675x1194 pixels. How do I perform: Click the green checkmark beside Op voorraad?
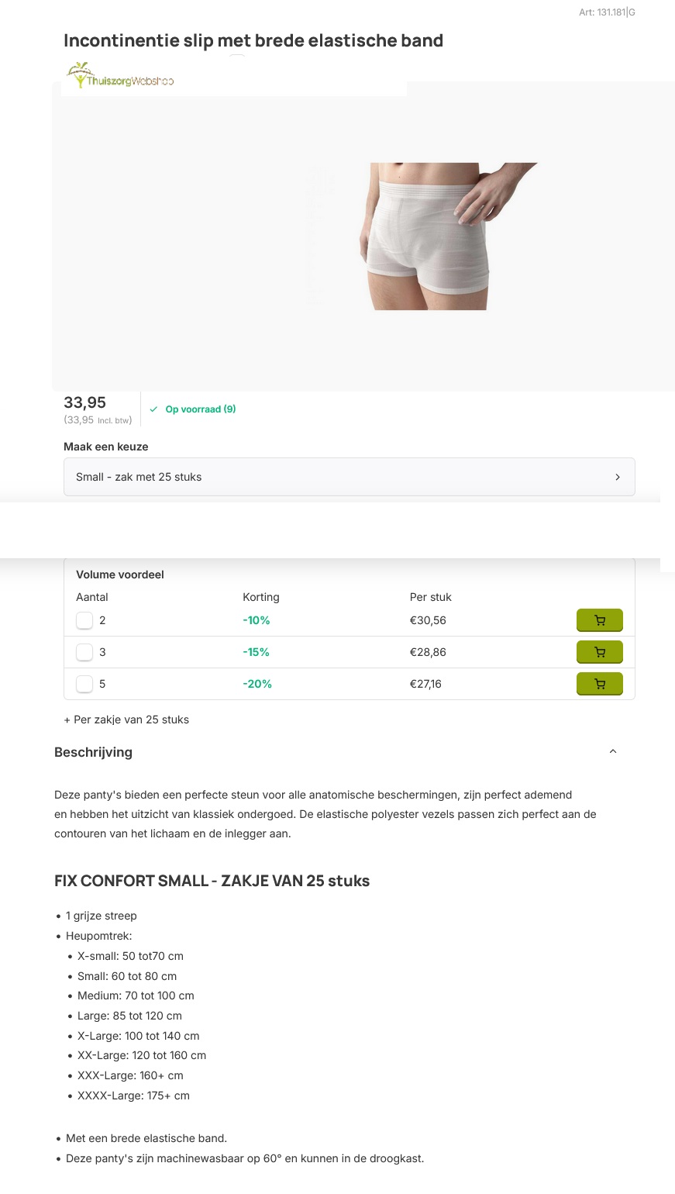click(x=153, y=409)
